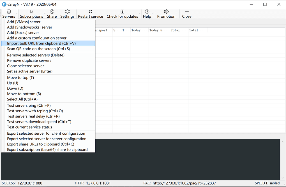Open the Help toolbar button
The image size is (286, 187).
point(147,14)
